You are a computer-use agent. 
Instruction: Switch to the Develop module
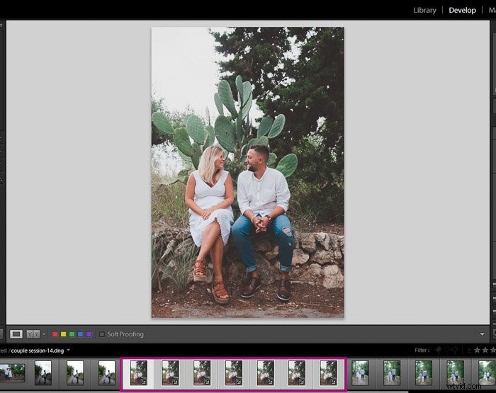(x=462, y=10)
